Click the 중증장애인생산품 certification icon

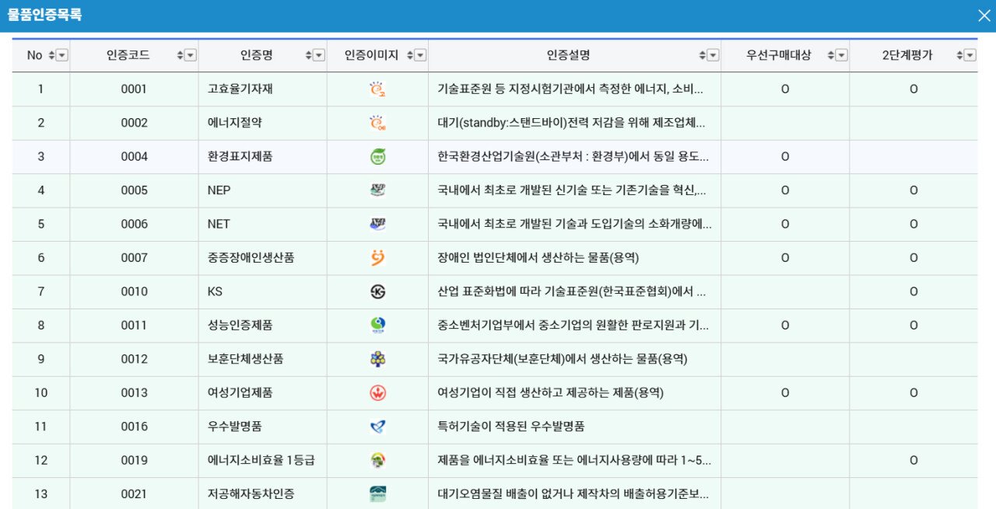377,258
